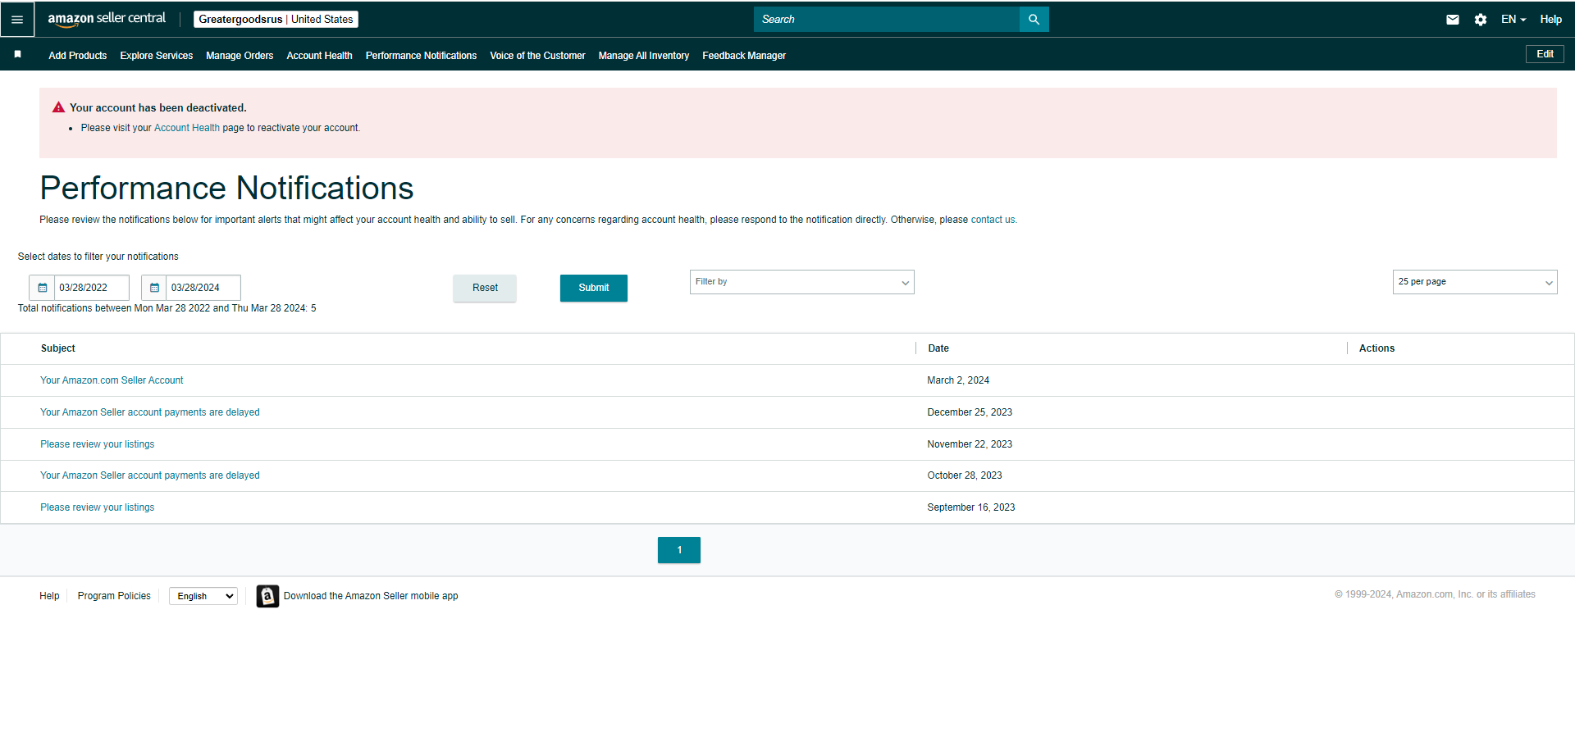This screenshot has width=1575, height=746.
Task: Open the English footer language selector
Action: (203, 596)
